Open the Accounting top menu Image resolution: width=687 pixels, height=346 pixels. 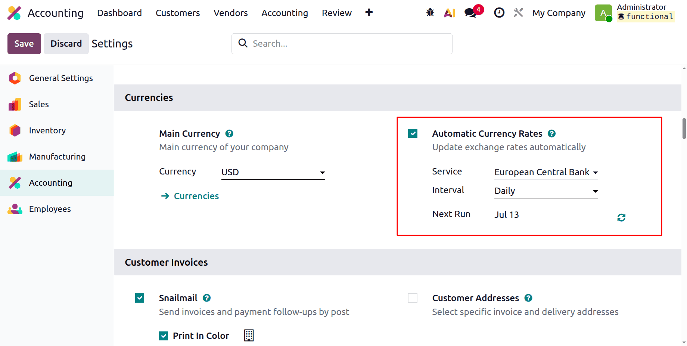pyautogui.click(x=285, y=13)
